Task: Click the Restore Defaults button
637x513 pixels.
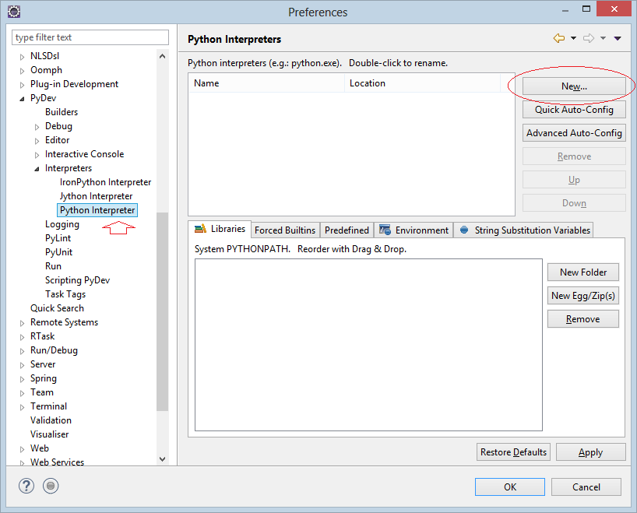Action: pos(513,452)
